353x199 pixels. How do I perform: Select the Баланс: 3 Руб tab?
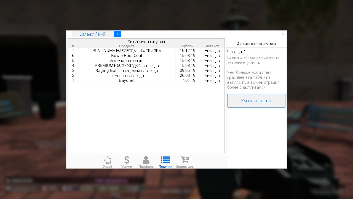tap(92, 34)
